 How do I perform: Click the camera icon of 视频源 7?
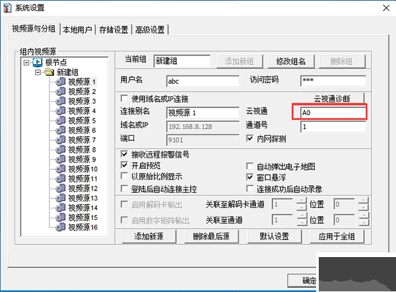click(x=61, y=140)
